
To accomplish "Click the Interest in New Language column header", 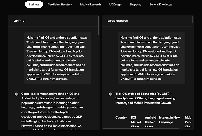I will pos(169,120).
